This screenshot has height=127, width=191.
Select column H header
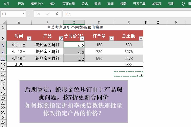tap(176, 22)
